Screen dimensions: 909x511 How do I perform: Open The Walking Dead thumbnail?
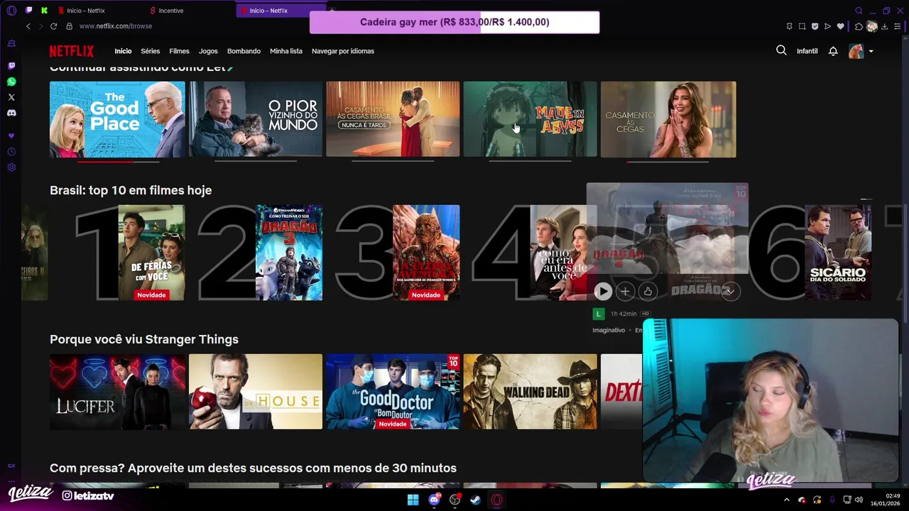pyautogui.click(x=530, y=392)
